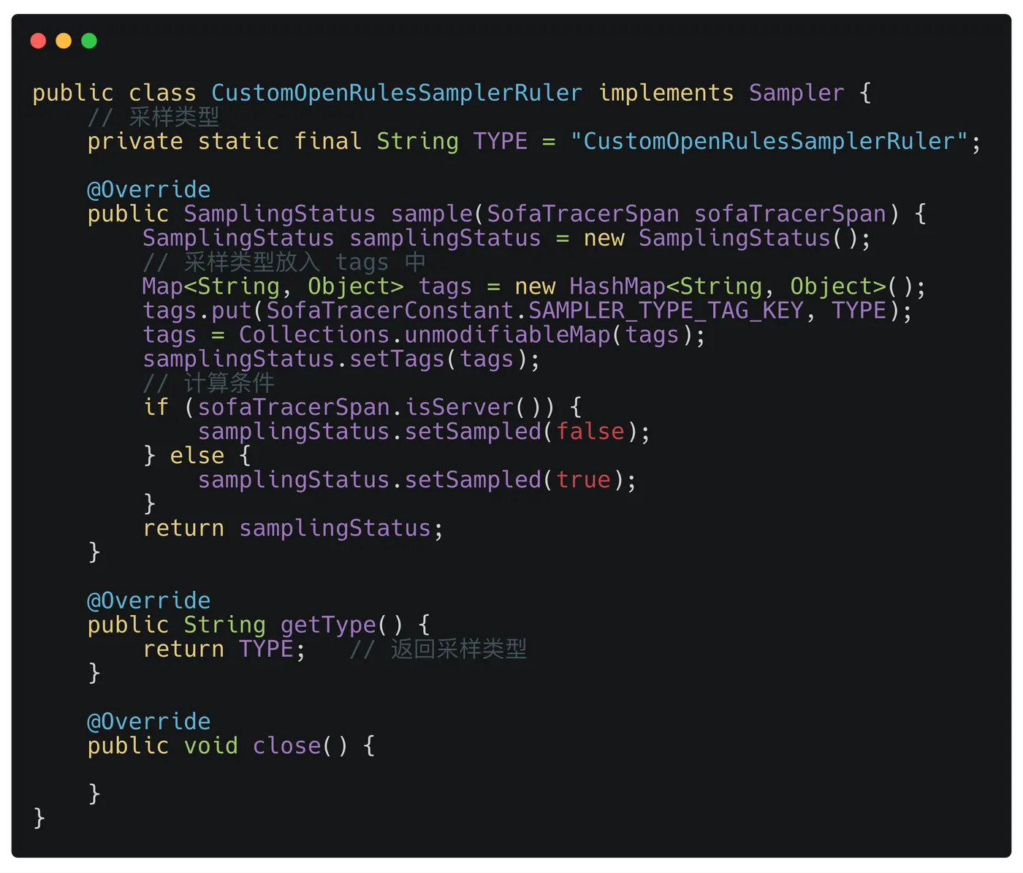Viewport: 1023px width, 873px height.
Task: Click the string literal "CustomOpenRulesSamplerRuler"
Action: [769, 141]
